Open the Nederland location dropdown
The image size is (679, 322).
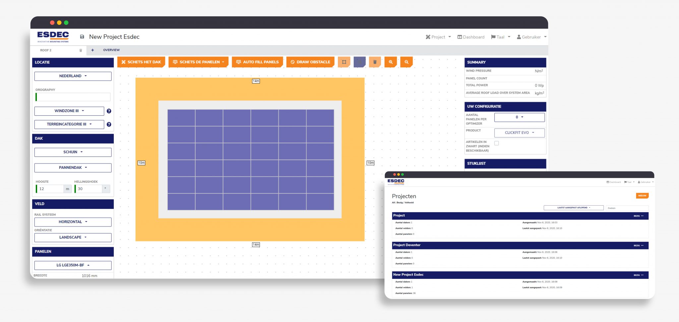click(73, 76)
